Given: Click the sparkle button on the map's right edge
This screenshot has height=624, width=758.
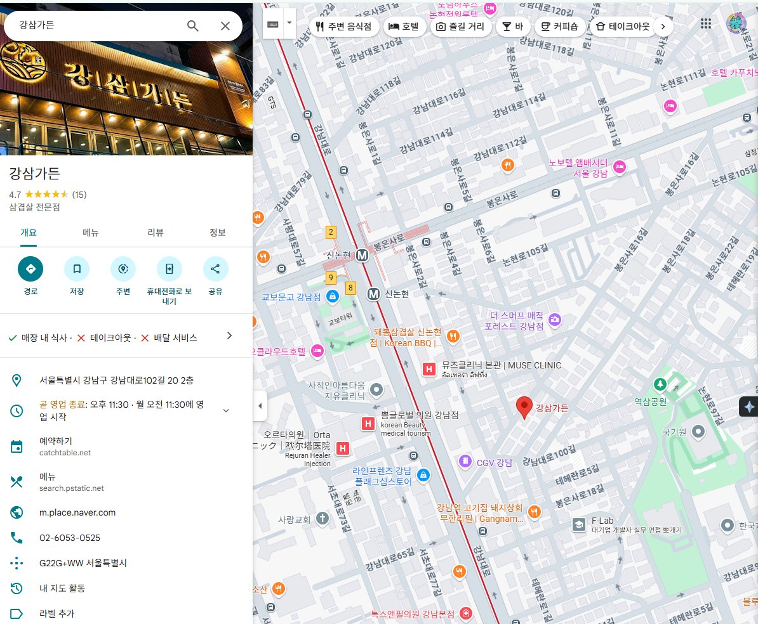Looking at the screenshot, I should pyautogui.click(x=749, y=406).
